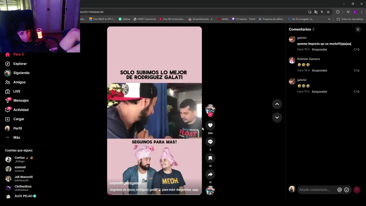Viewport: 366px width, 206px height.
Task: Open 'Free WebP to JPG' bookmark
Action: pos(102,19)
